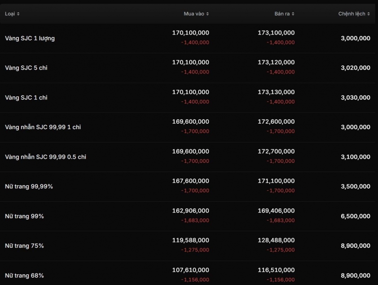Click the Nữ trang 99% row label
This screenshot has width=378, height=285.
tap(24, 216)
